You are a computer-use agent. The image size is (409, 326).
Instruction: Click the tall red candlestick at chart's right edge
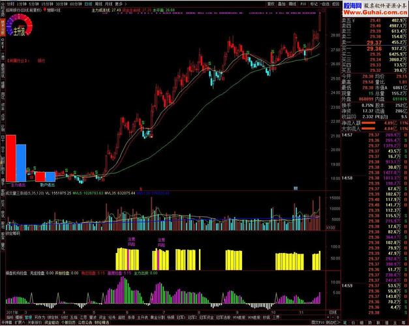point(320,23)
